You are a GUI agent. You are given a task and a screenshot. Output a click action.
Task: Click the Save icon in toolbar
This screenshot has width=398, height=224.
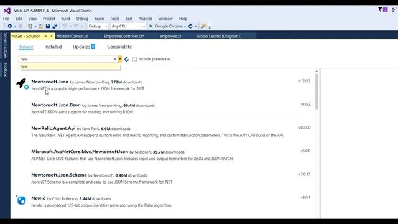click(x=48, y=26)
